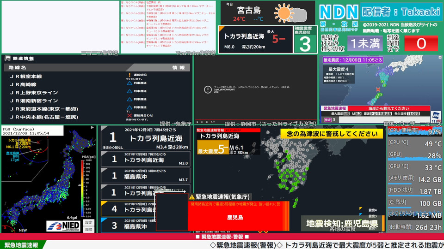Click the pink 推定 badge below the Weathernews map

click(x=327, y=120)
